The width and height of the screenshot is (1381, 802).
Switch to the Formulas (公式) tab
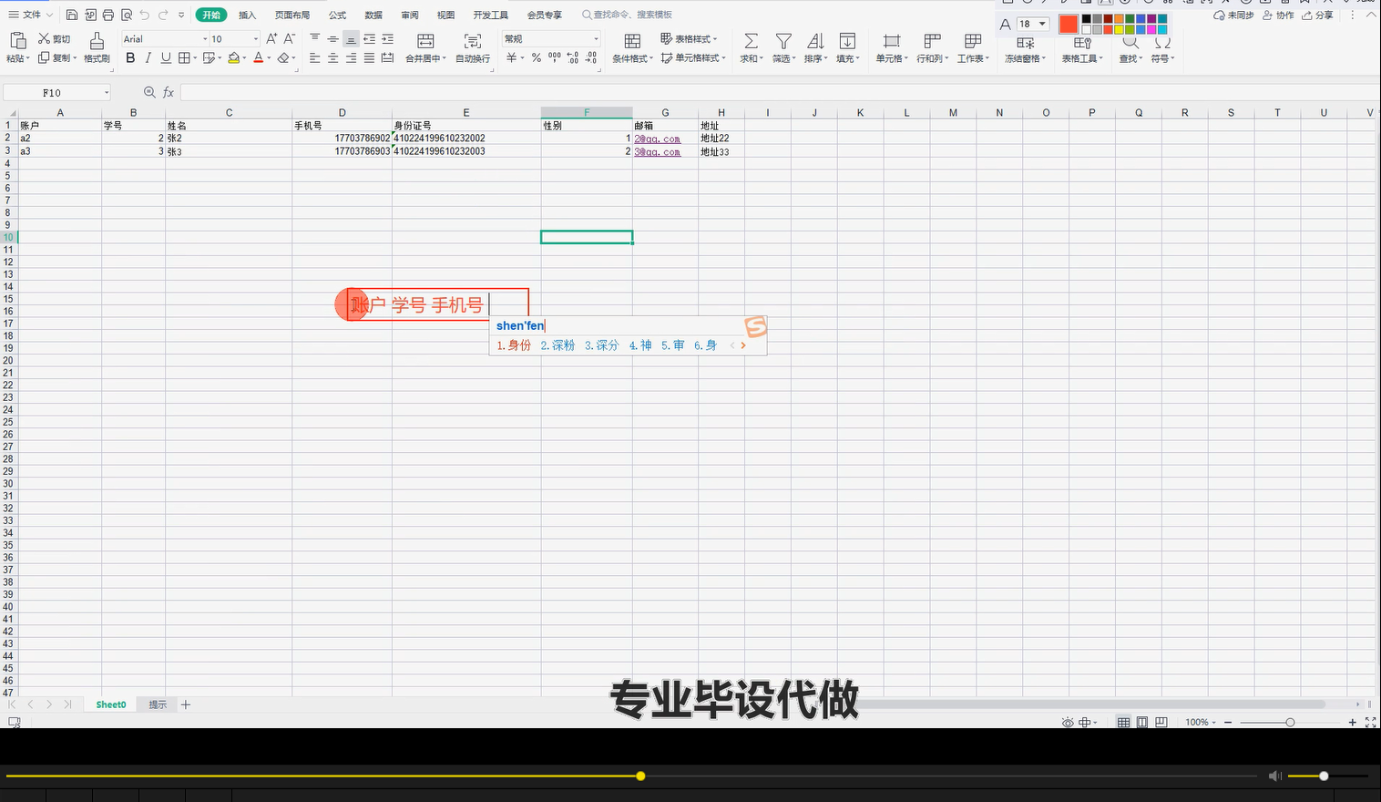pos(337,15)
